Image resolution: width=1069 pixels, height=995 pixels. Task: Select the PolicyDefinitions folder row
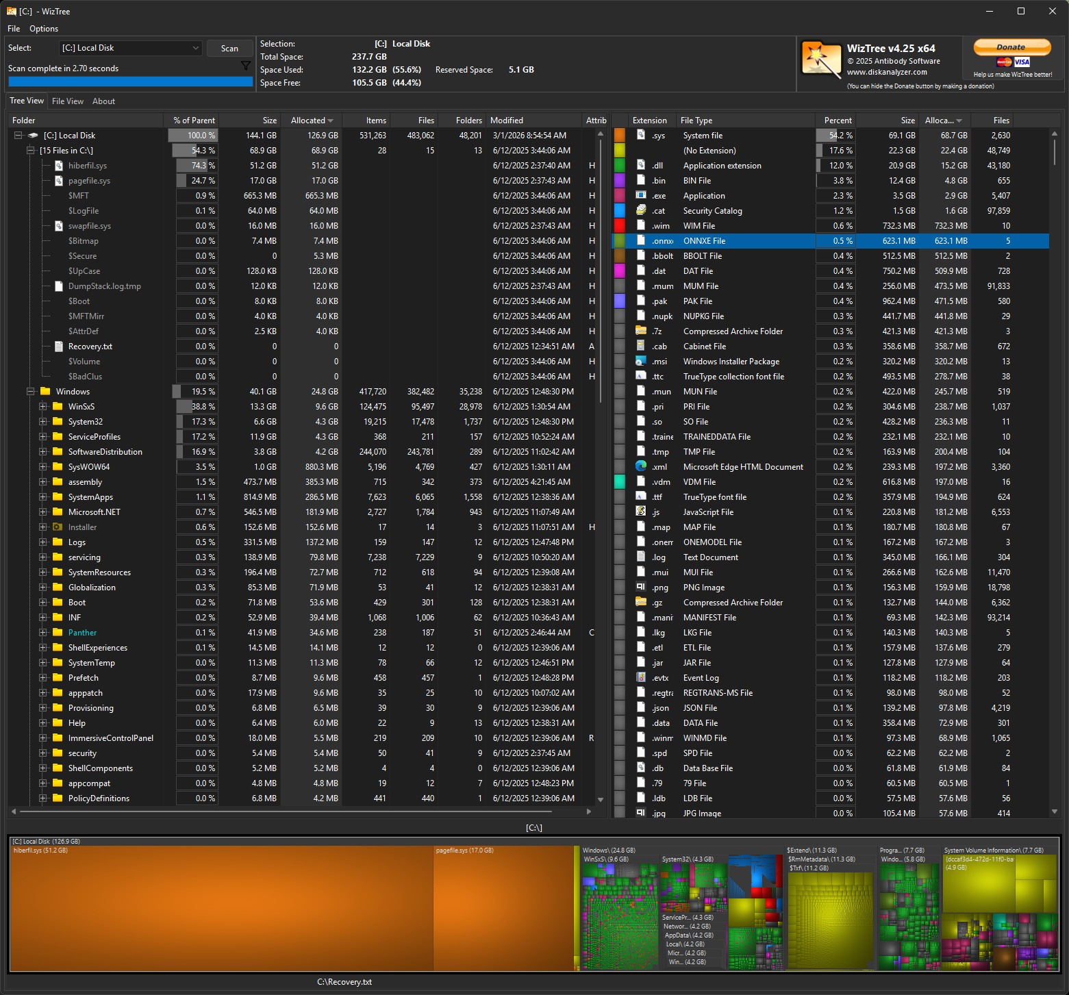pos(302,798)
